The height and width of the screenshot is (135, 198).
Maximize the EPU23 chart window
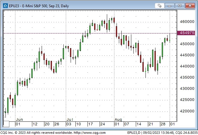point(180,6)
